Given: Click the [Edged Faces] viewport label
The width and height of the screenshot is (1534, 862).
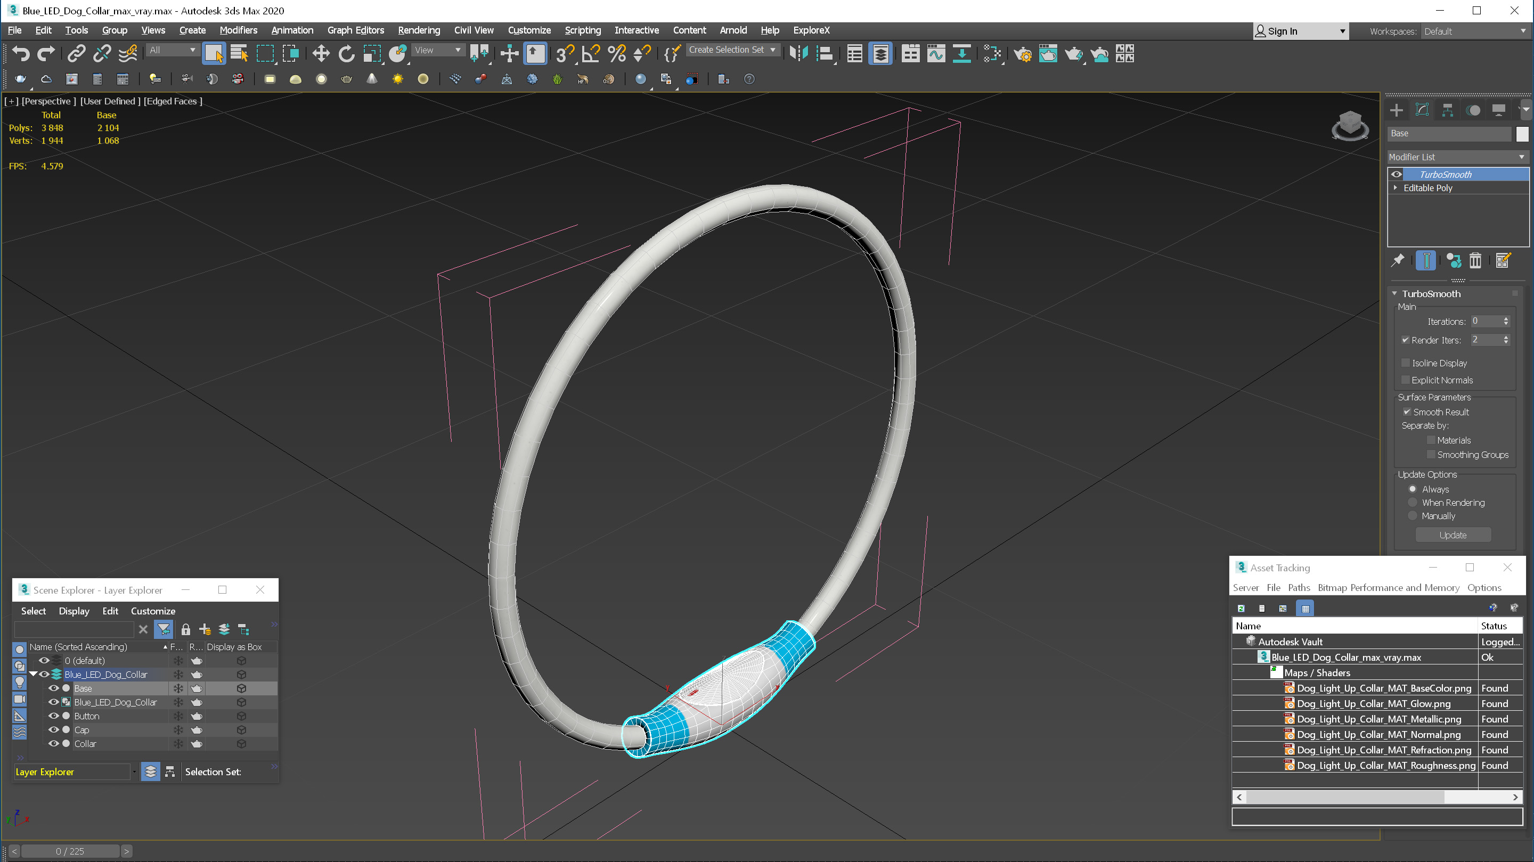Looking at the screenshot, I should pyautogui.click(x=173, y=101).
